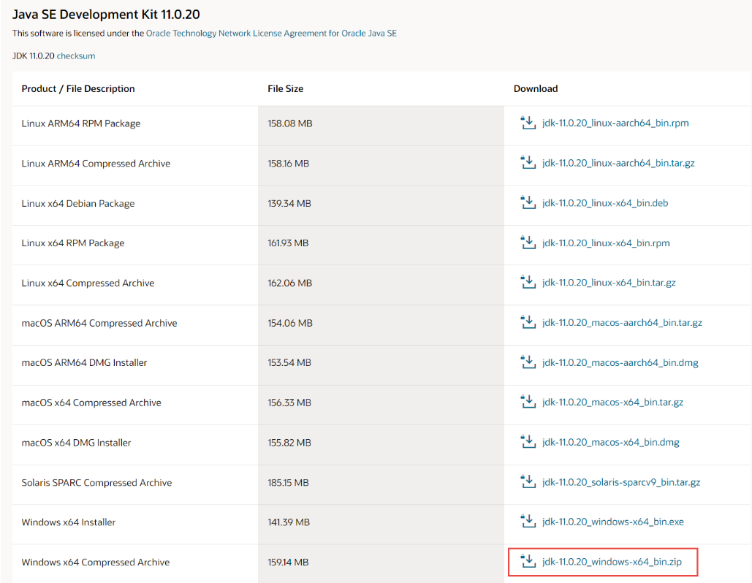752x583 pixels.
Task: Click download icon beside linux-x64_bin.deb
Action: click(x=528, y=203)
